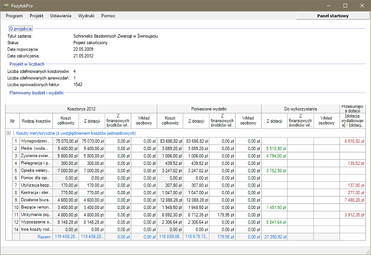The width and height of the screenshot is (371, 255).
Task: Click the Poniesione wydatki header group
Action: (x=209, y=109)
